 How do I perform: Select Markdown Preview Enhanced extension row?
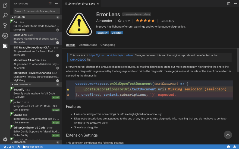[36, 76]
